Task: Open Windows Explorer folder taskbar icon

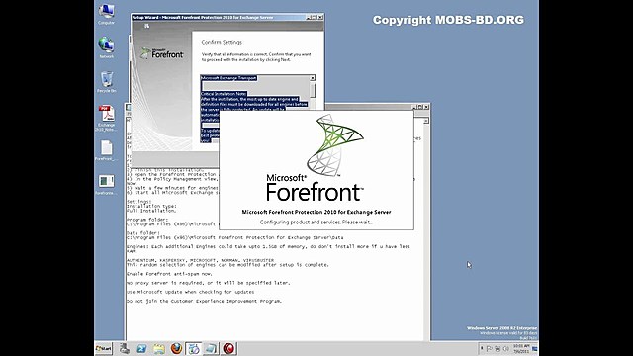Action: point(159,348)
